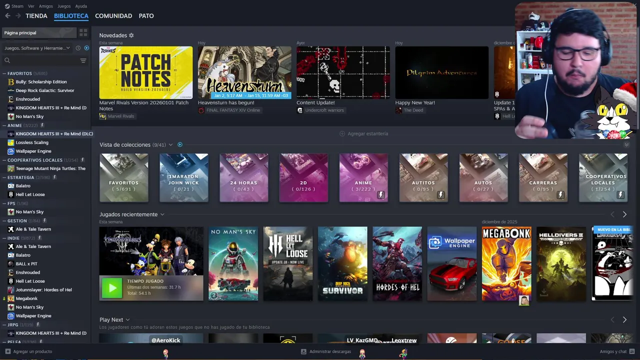Viewport: 640px width, 360px height.
Task: Open Marvel Rivals 20260101 Patch Notes link
Action: [x=144, y=105]
